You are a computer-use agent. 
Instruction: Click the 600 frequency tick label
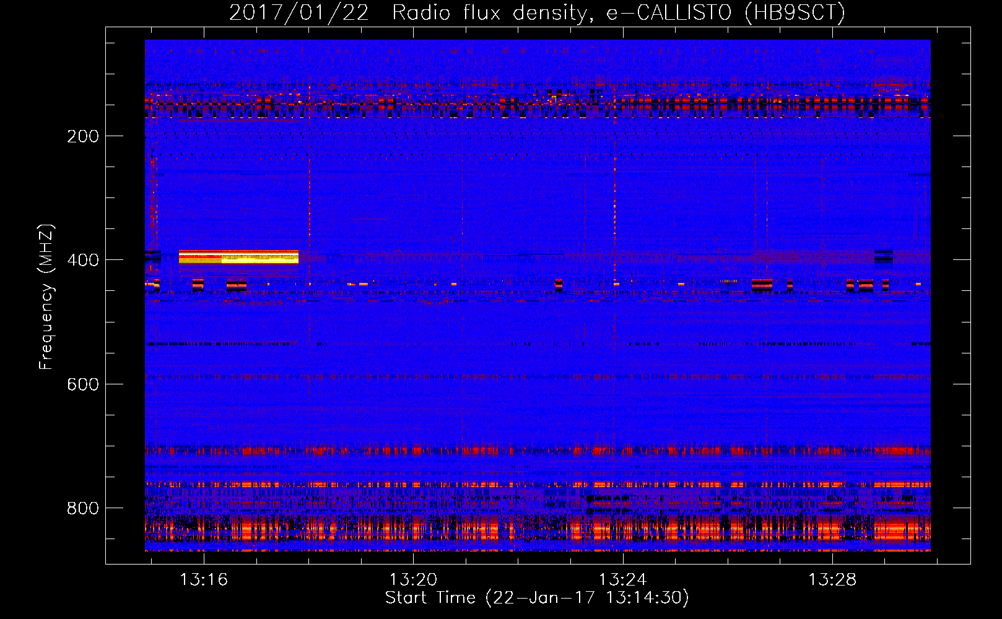[x=83, y=384]
